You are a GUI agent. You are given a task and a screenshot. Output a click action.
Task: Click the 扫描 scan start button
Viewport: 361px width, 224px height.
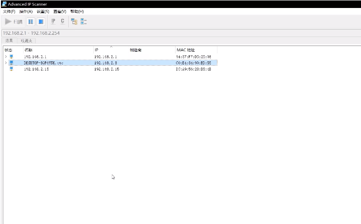click(x=14, y=22)
